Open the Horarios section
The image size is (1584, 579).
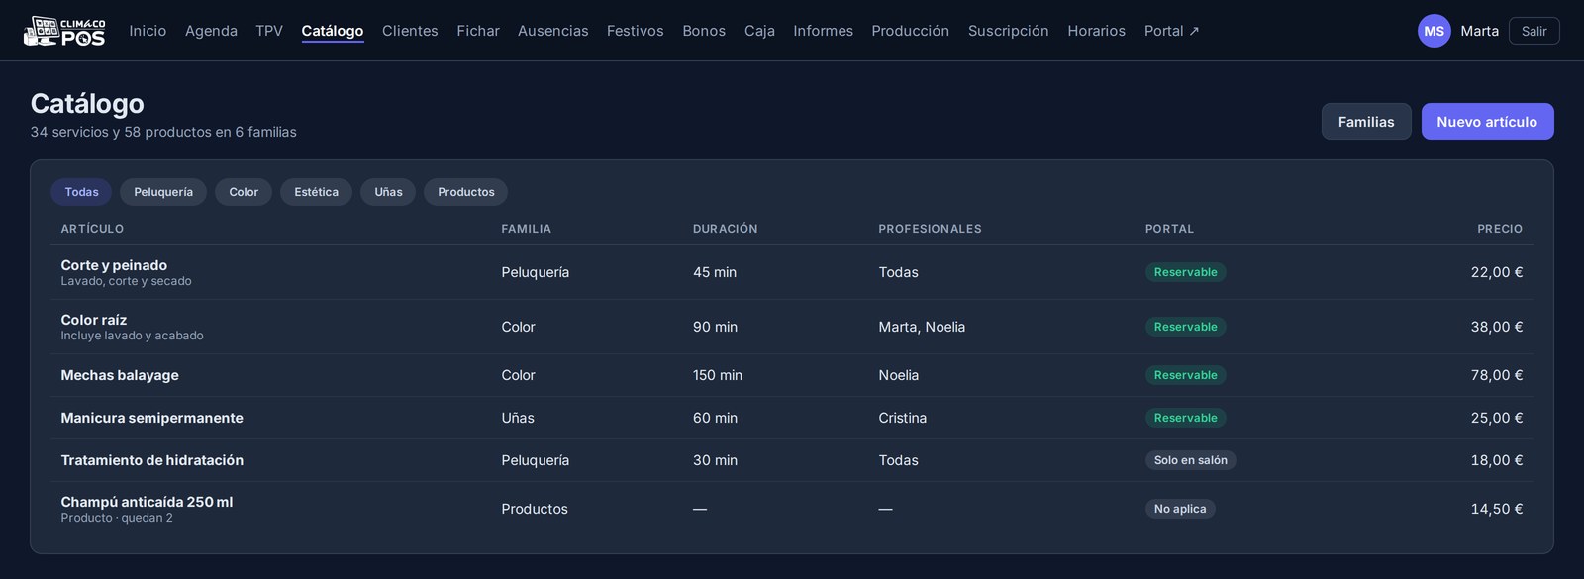point(1096,31)
